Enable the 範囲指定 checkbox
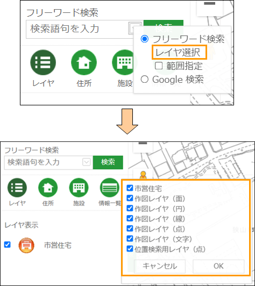The width and height of the screenshot is (255, 286). 159,66
